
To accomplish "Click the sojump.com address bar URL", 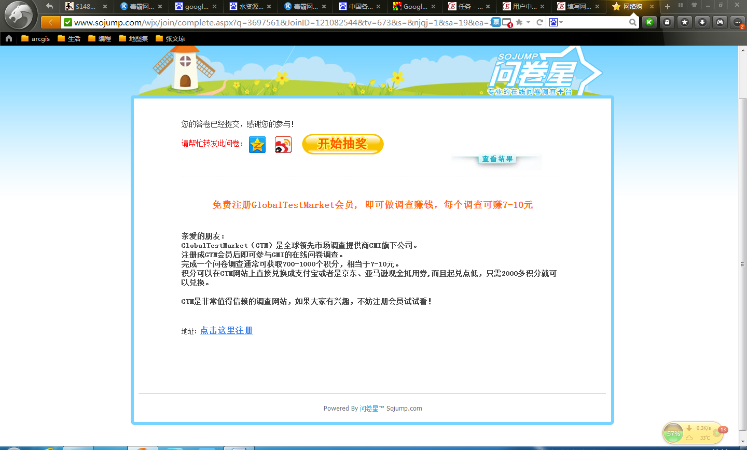I will (x=282, y=22).
